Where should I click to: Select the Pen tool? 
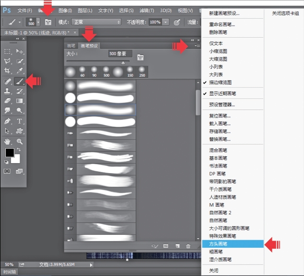pyautogui.click(x=8, y=121)
